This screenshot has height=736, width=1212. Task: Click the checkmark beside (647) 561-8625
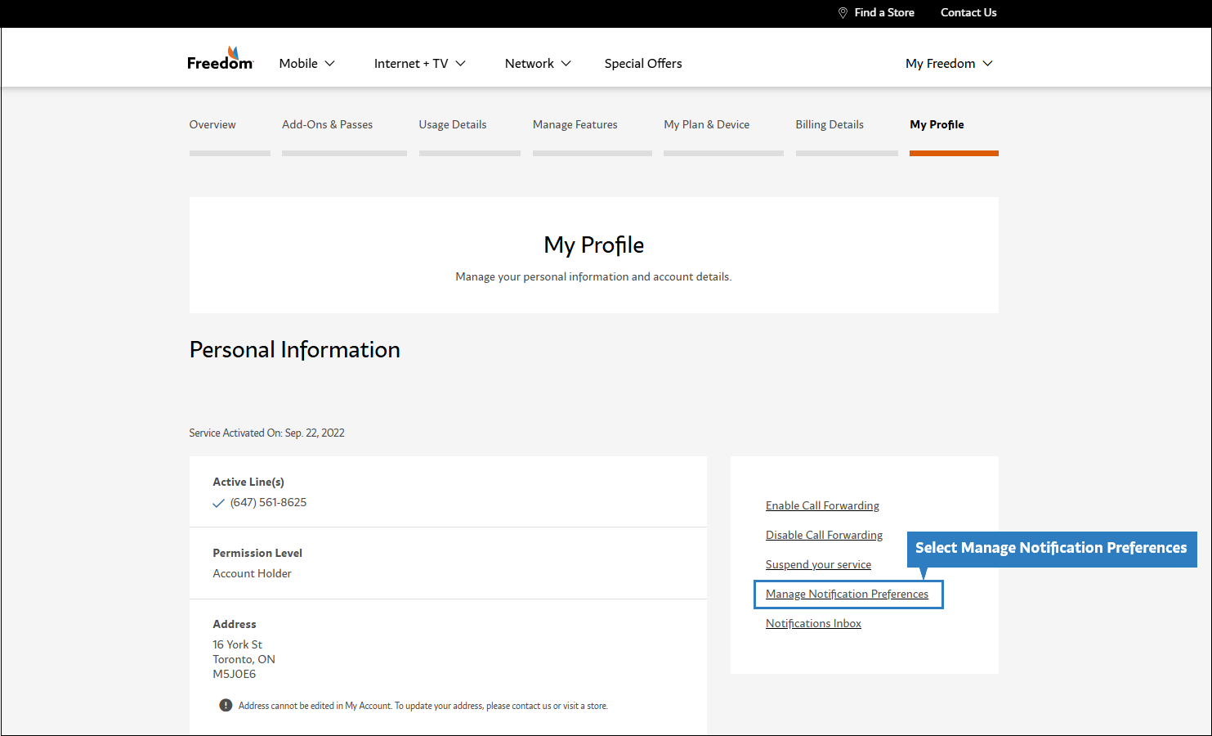click(x=218, y=503)
